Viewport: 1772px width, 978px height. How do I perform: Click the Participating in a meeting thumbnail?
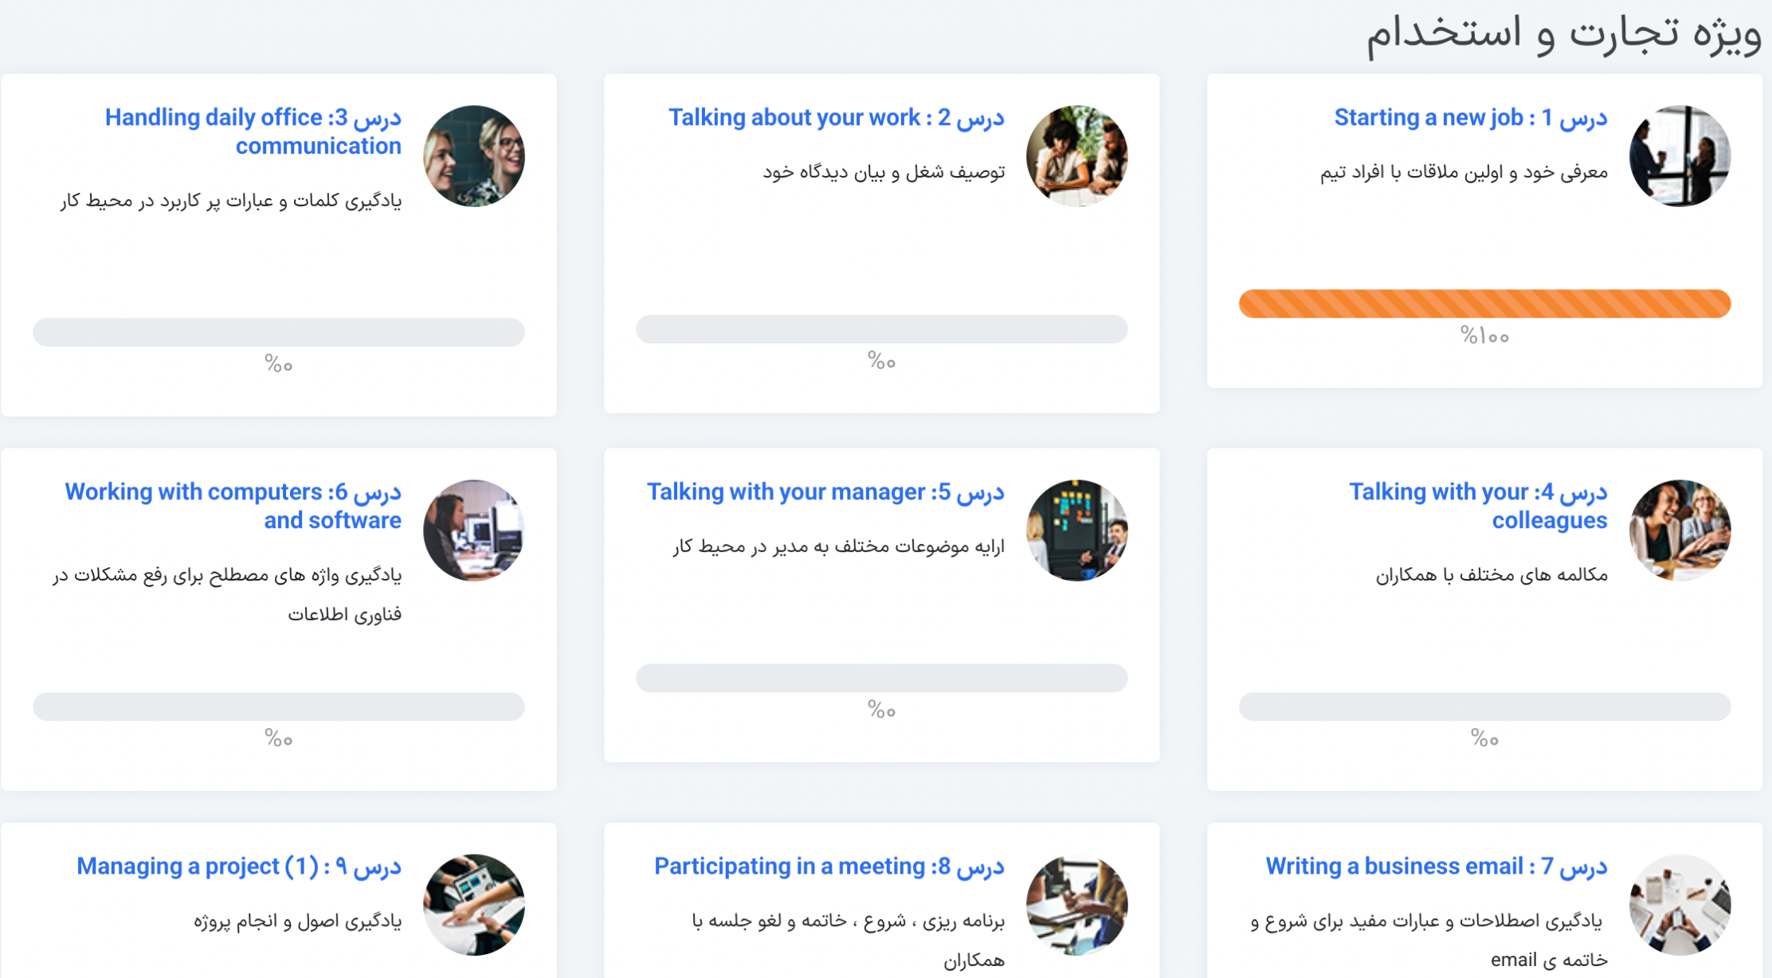(1076, 905)
